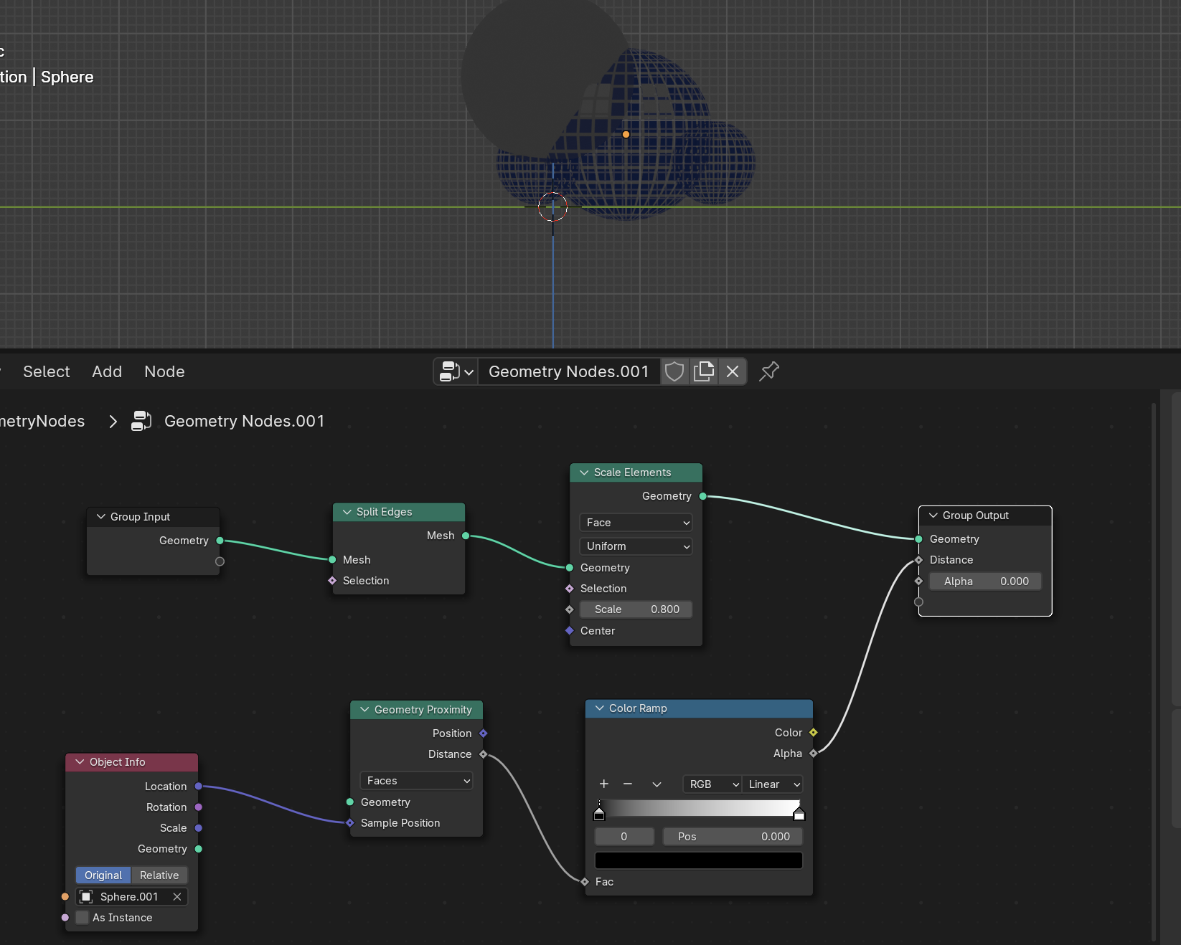This screenshot has height=945, width=1181.
Task: Click the Scale 0.800 value field
Action: [x=636, y=609]
